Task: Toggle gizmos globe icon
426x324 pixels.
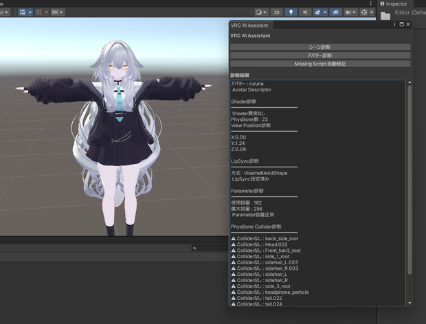Action: 363,12
